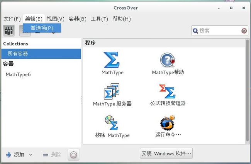Click the gear settings button beside 删除
This screenshot has height=164, width=251.
pos(73,155)
